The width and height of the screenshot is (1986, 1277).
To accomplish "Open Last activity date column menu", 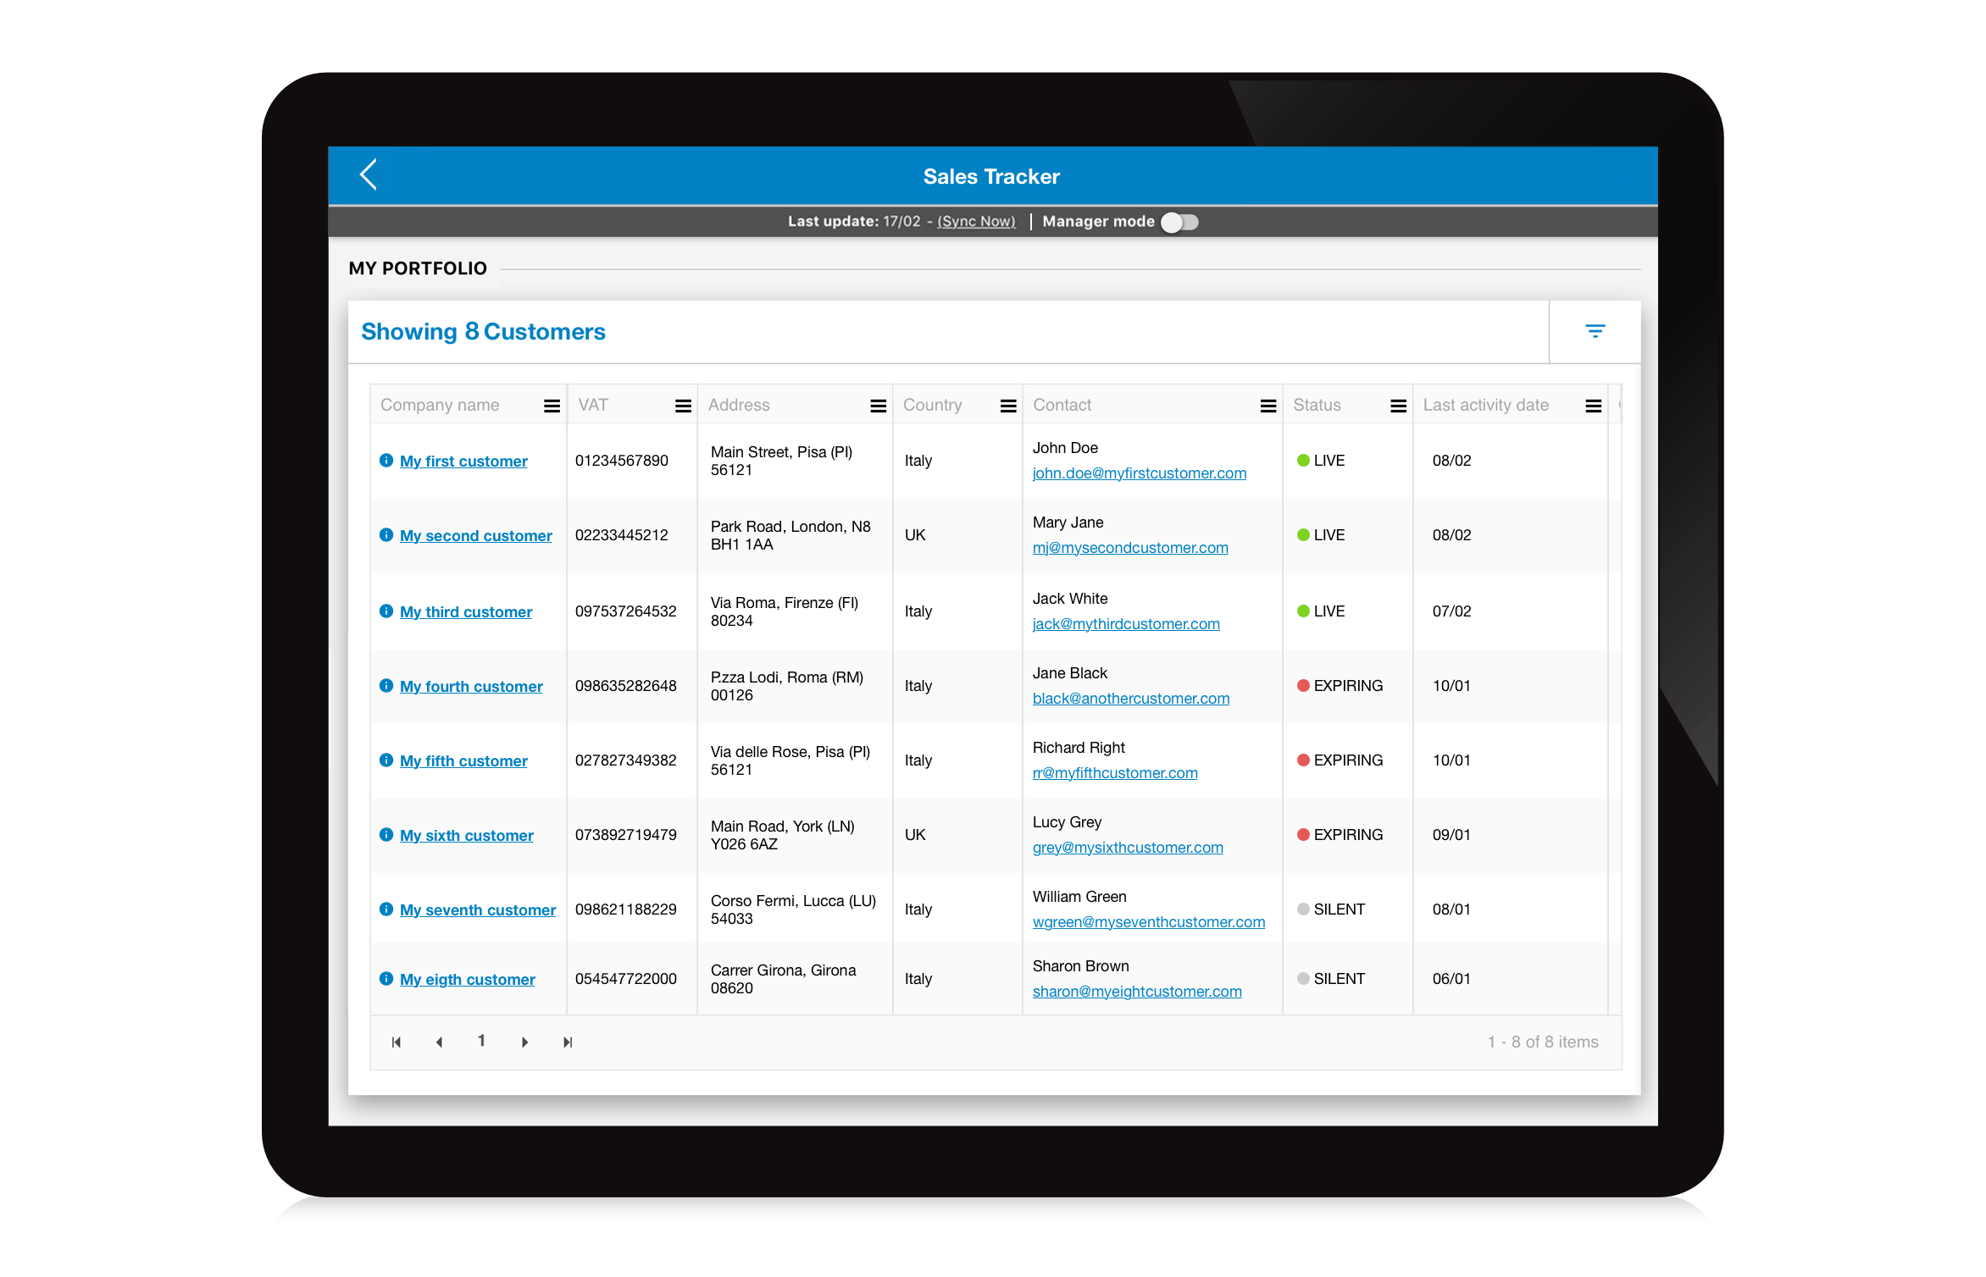I will click(x=1594, y=406).
